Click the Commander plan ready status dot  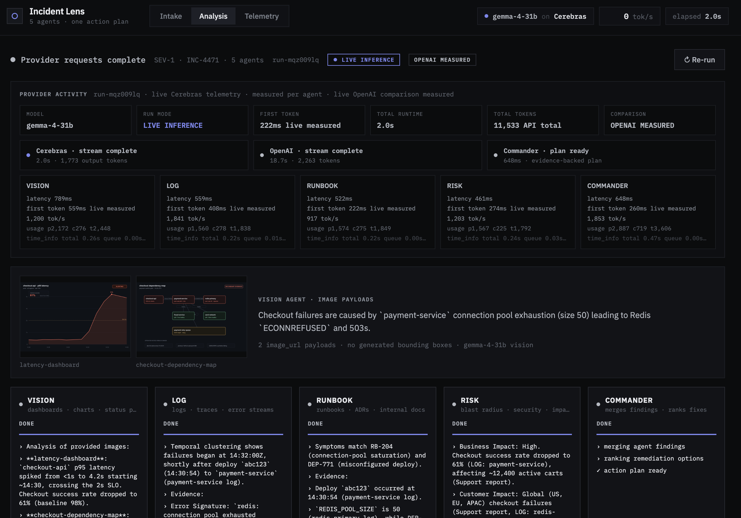pos(496,155)
